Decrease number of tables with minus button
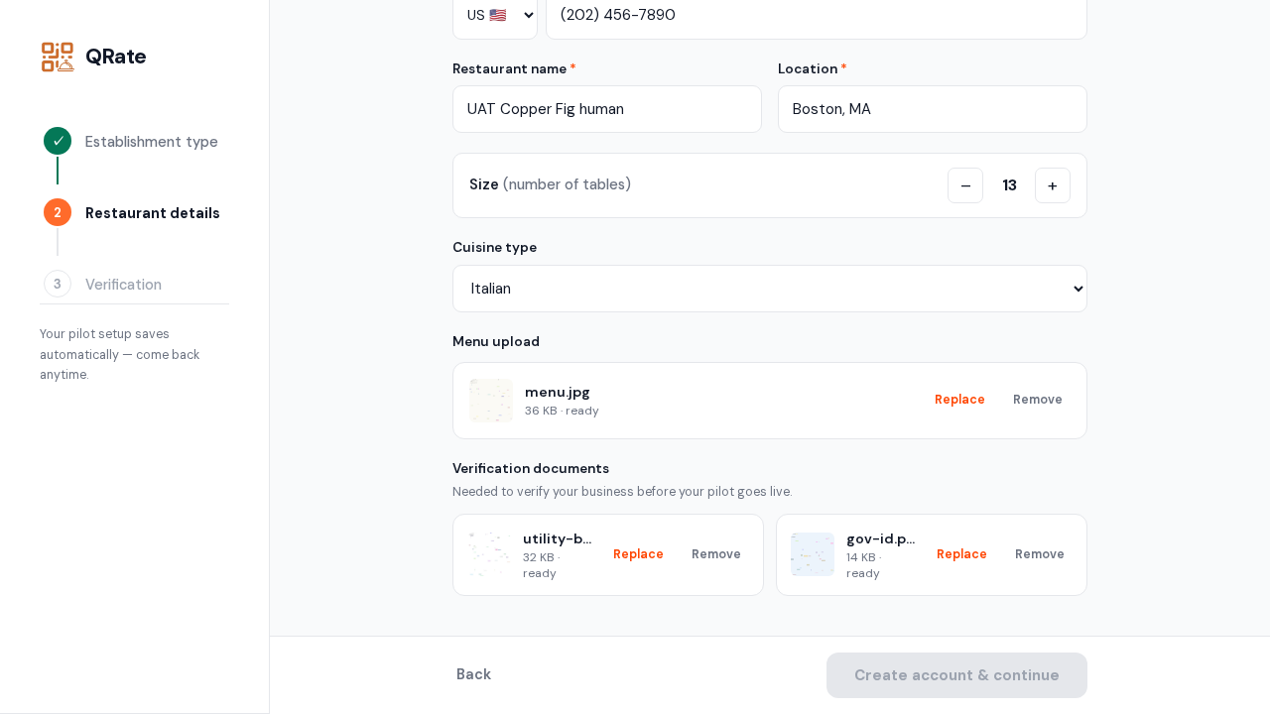Image resolution: width=1270 pixels, height=714 pixels. point(965,185)
